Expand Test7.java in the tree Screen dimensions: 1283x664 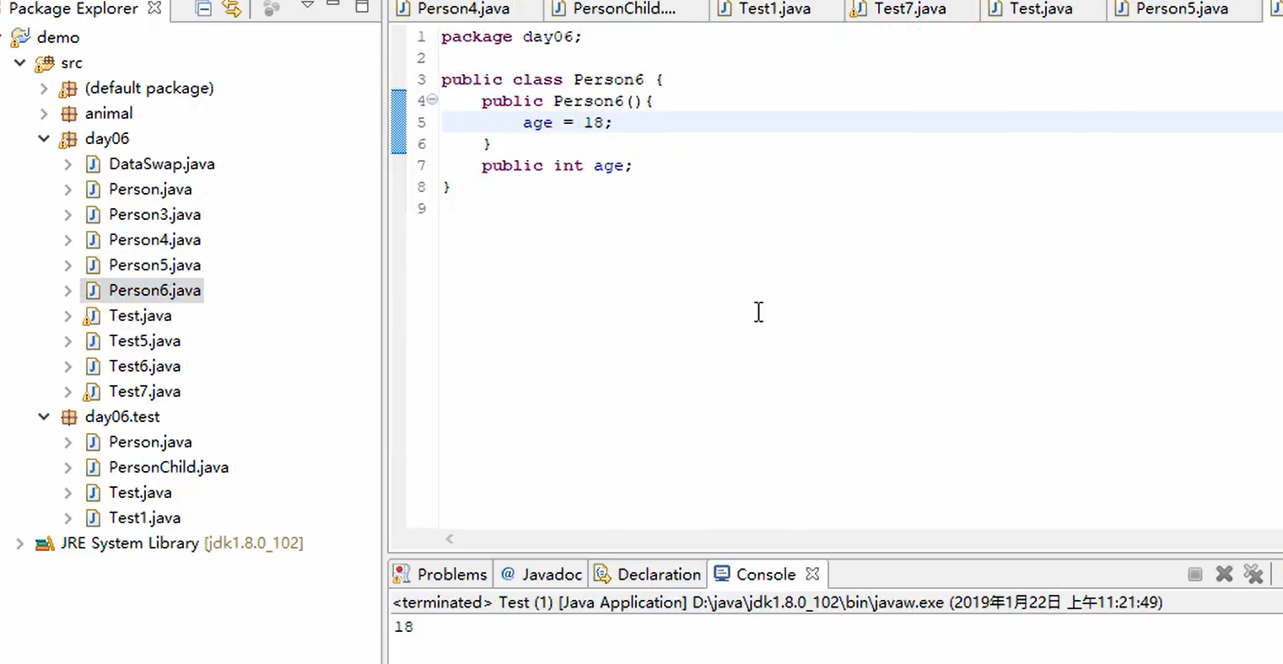pyautogui.click(x=68, y=392)
